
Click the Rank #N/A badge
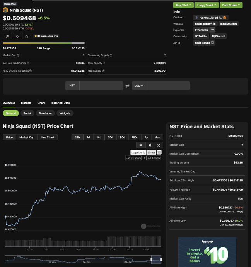[x=10, y=4]
